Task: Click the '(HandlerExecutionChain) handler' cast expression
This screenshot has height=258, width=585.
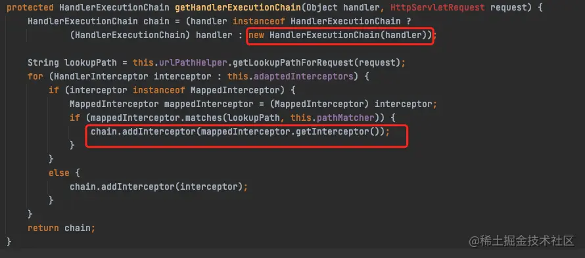Action: (x=151, y=35)
